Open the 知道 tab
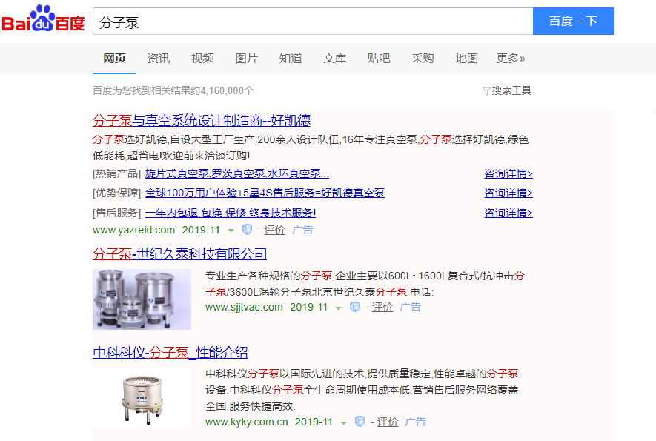The width and height of the screenshot is (656, 441). 291,58
